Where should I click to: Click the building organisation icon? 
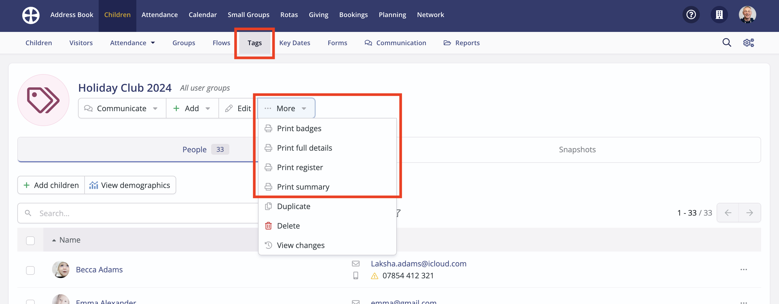(719, 15)
